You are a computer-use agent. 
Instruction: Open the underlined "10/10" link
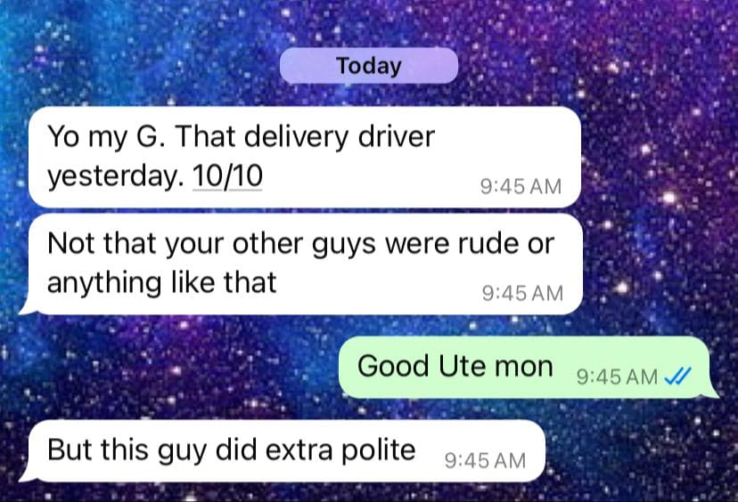coord(227,176)
